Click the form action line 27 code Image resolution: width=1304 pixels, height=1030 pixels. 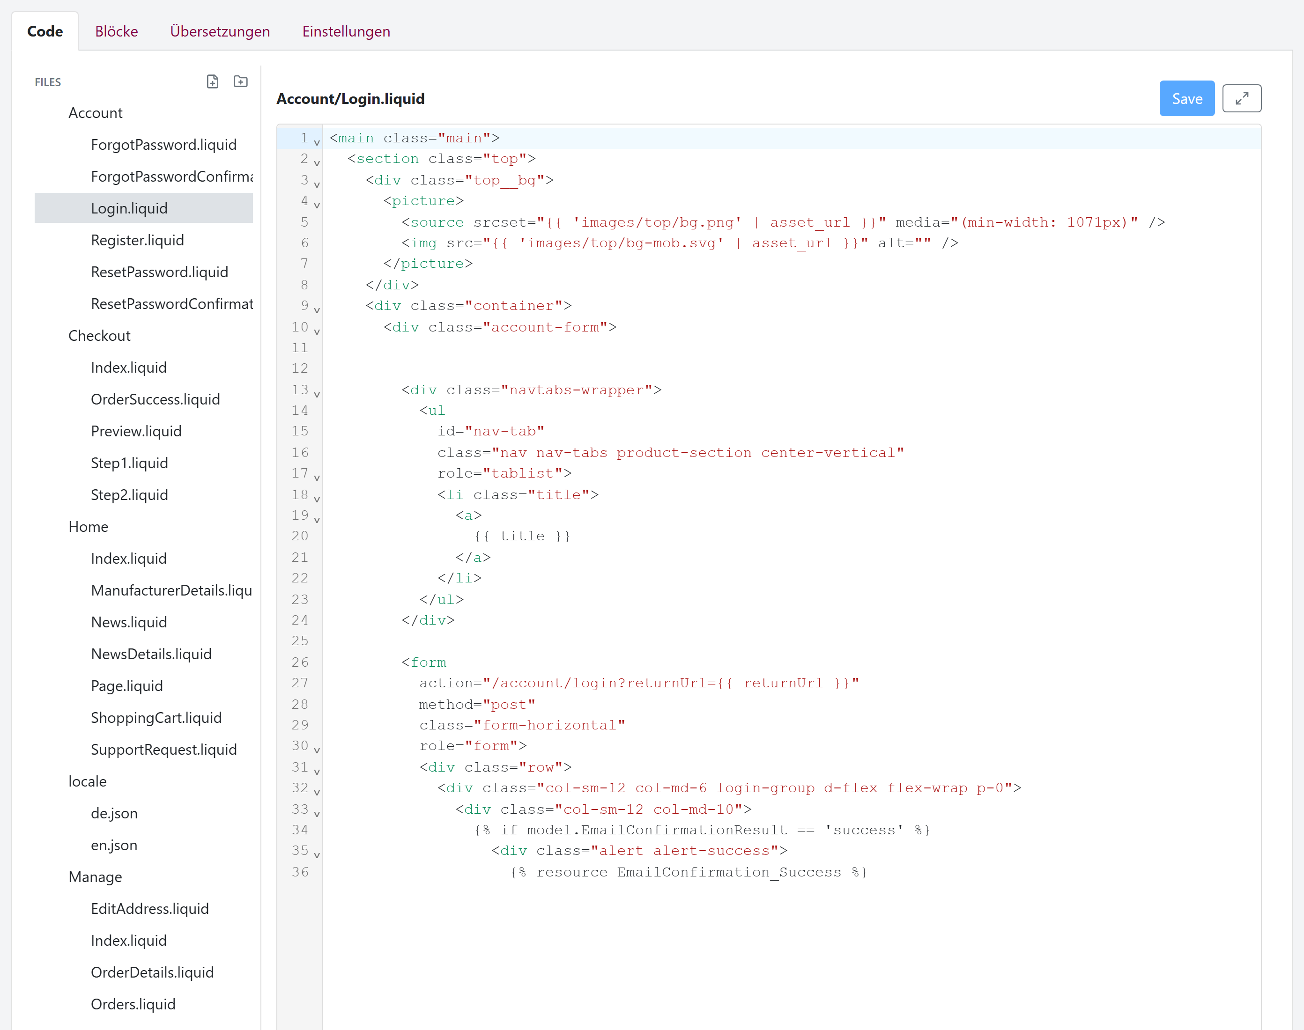[x=639, y=683]
